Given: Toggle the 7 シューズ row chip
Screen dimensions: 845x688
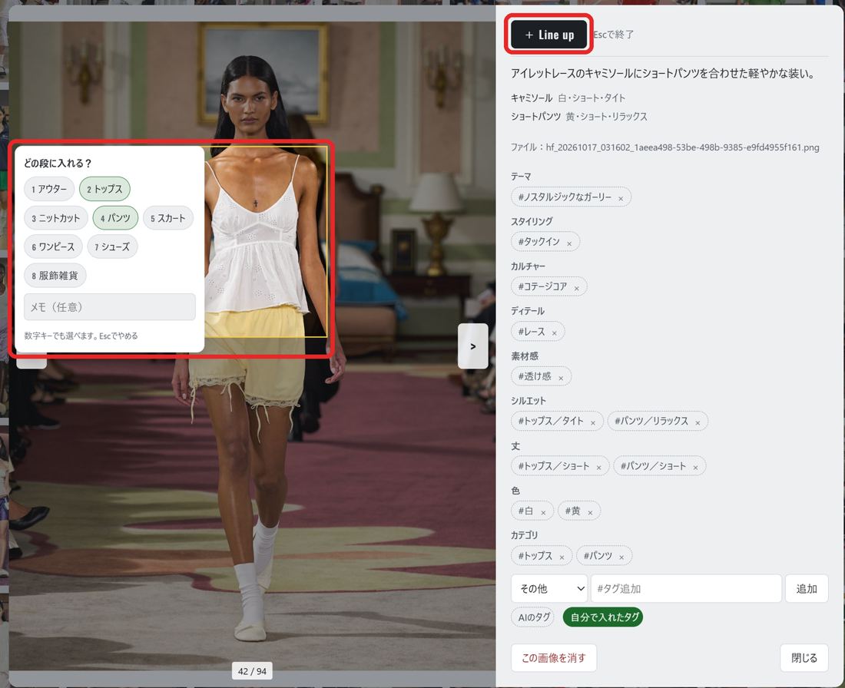Looking at the screenshot, I should tap(112, 246).
